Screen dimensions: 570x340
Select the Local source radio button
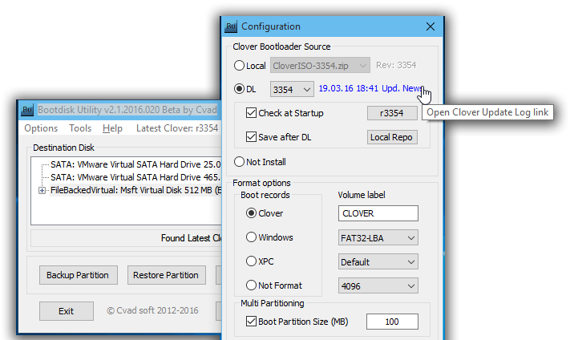[239, 66]
